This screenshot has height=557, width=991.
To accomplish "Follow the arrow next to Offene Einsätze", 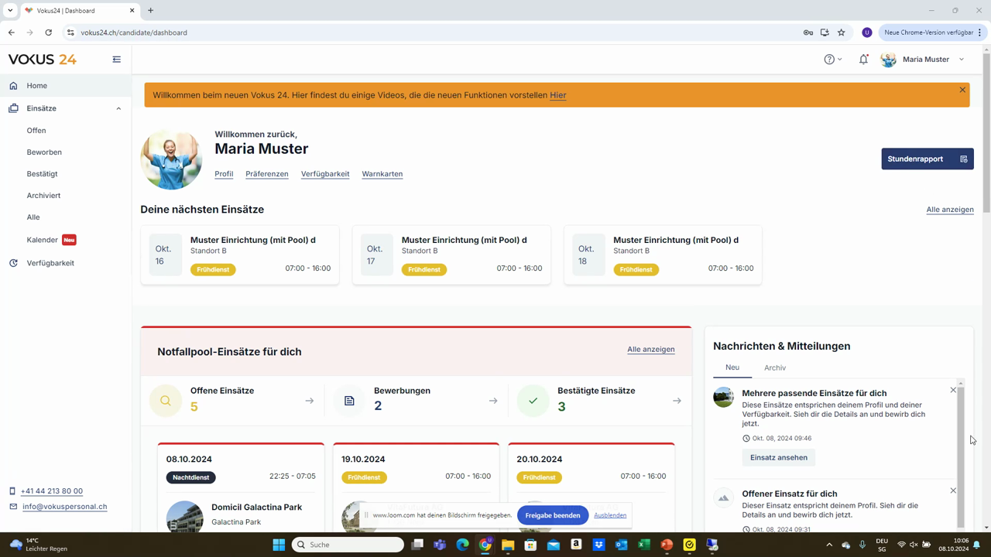I will click(x=310, y=401).
